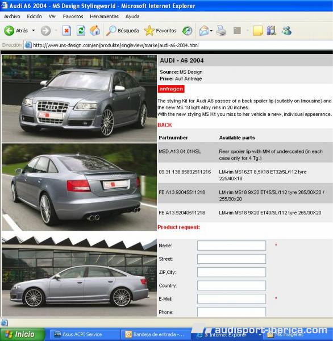The image size is (333, 341).
Task: Refresh the page with green arrows icon
Action: point(81,31)
